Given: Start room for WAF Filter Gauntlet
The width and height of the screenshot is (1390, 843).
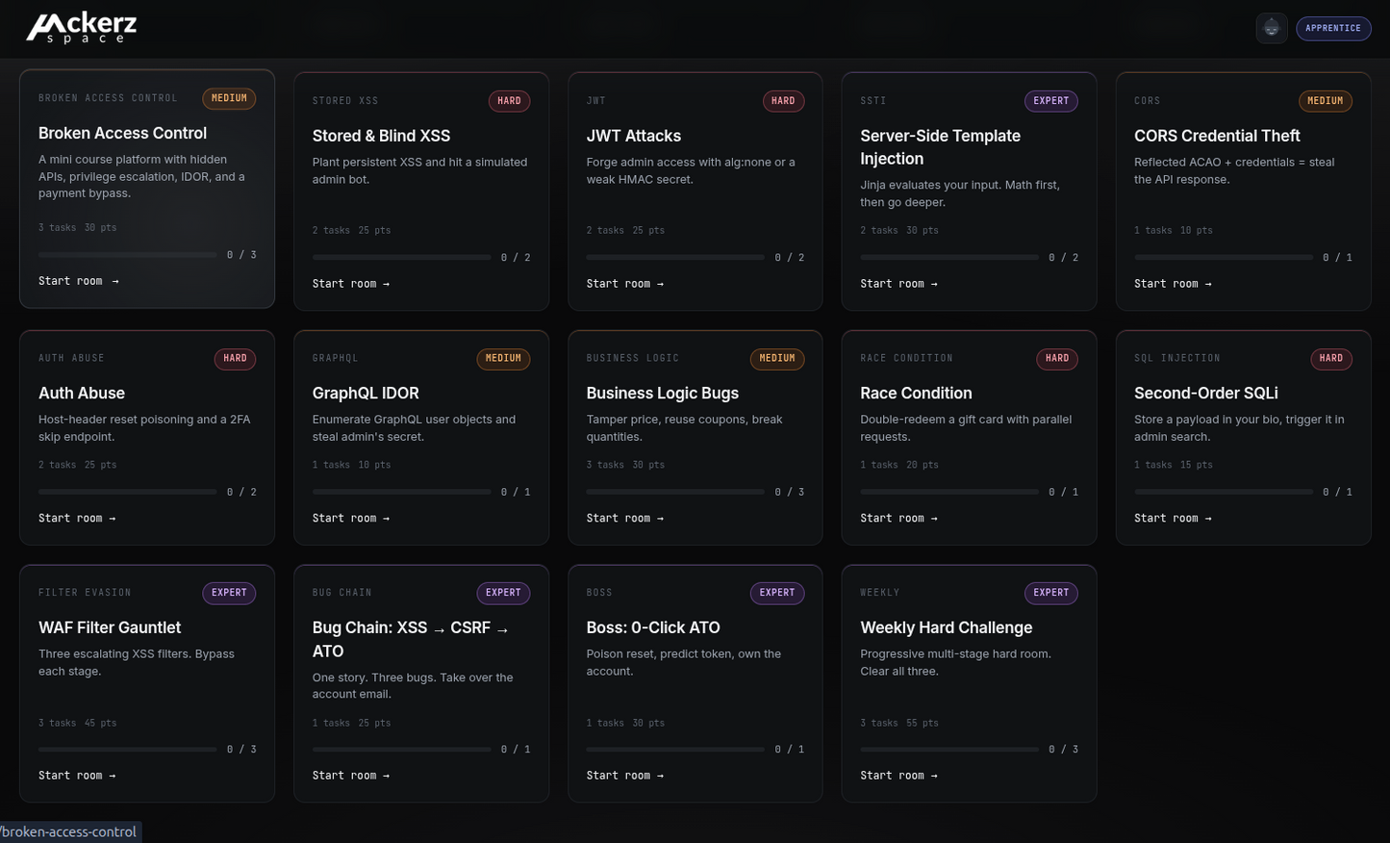Looking at the screenshot, I should click(x=77, y=776).
